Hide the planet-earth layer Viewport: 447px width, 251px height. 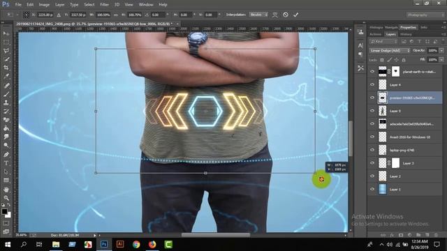pyautogui.click(x=372, y=71)
